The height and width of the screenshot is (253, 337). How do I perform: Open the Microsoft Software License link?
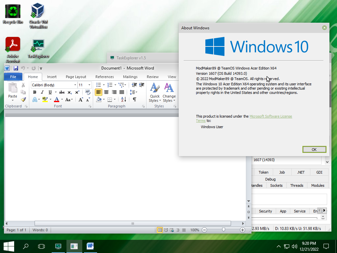tap(271, 116)
